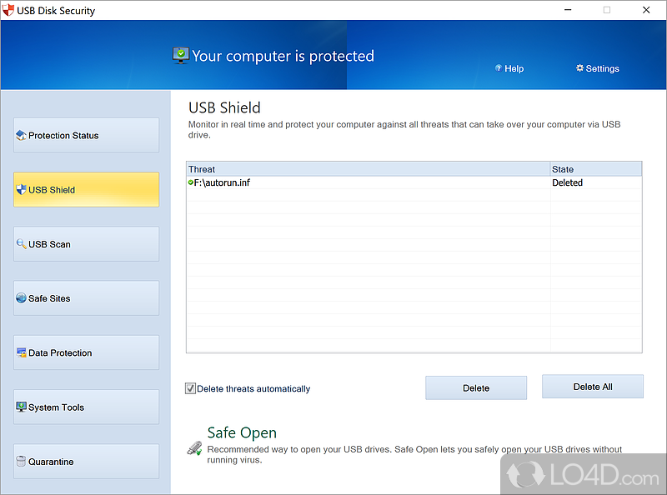Open the Help link text
667x495 pixels.
[514, 68]
